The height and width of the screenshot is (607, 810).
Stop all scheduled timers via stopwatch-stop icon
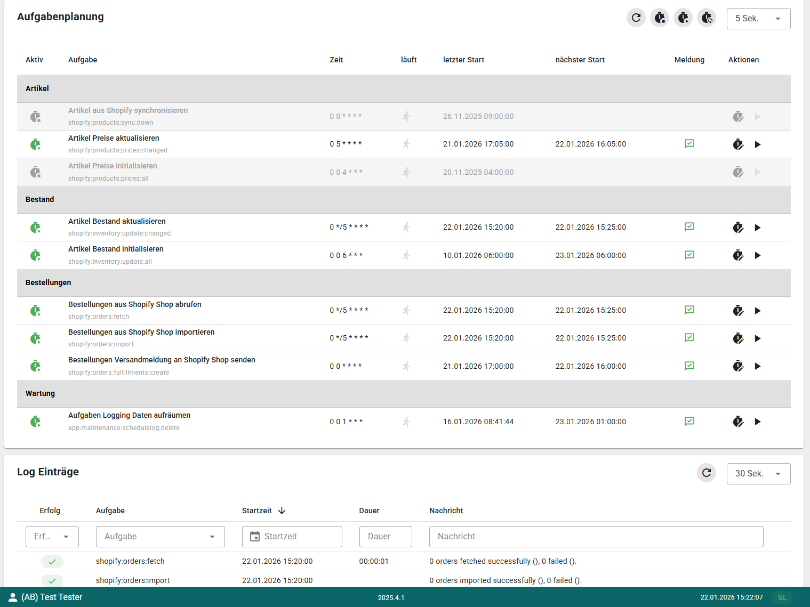pos(660,18)
